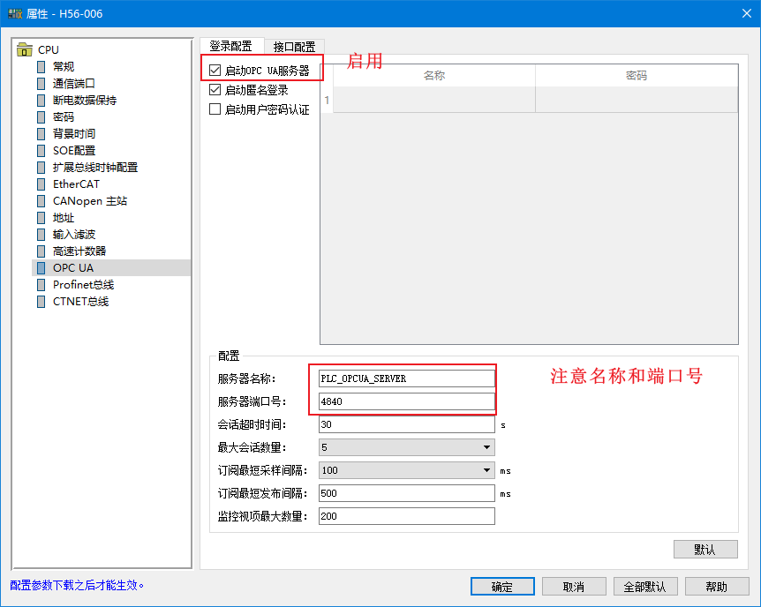This screenshot has width=761, height=607.
Task: Click the 名称 column header
Action: point(433,75)
